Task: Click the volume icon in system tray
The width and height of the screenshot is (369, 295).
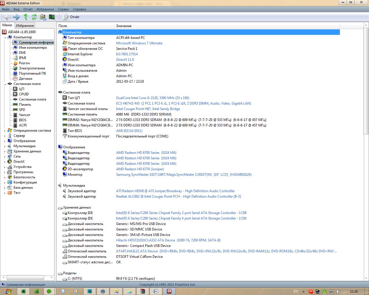Action: [x=338, y=292]
